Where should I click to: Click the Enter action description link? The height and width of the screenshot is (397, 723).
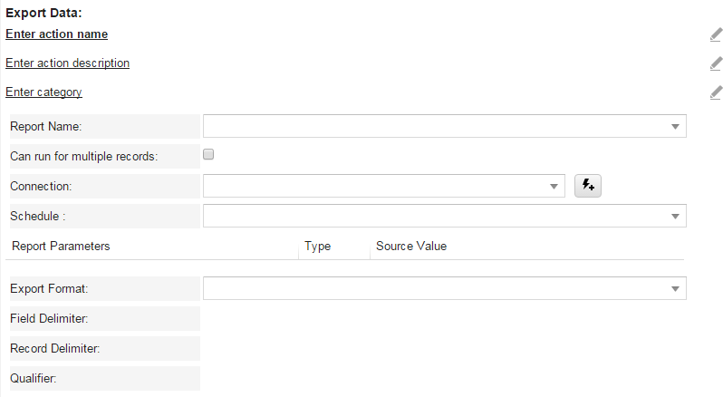[x=68, y=63]
